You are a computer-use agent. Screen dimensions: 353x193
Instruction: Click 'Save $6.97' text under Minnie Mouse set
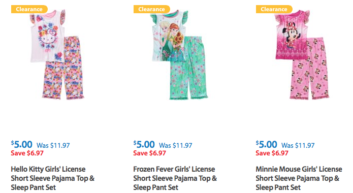(x=272, y=153)
